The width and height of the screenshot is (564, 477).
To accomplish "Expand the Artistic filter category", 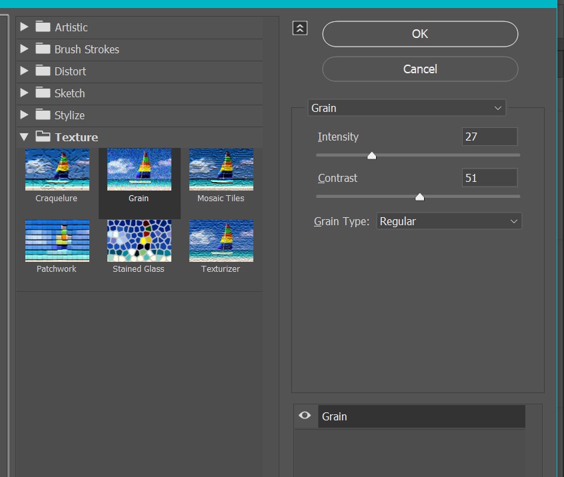I will coord(24,27).
